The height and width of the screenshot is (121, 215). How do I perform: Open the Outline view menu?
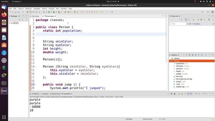[x=206, y=55]
